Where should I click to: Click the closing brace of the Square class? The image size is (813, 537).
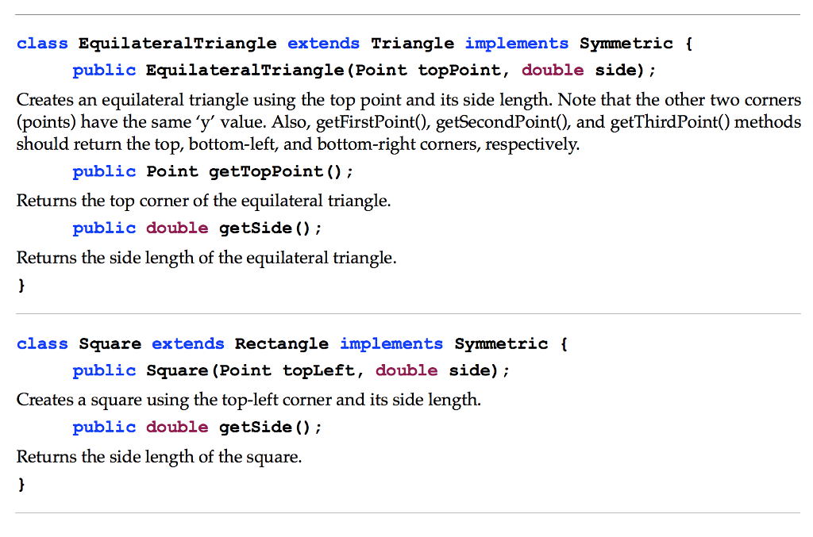click(x=21, y=484)
